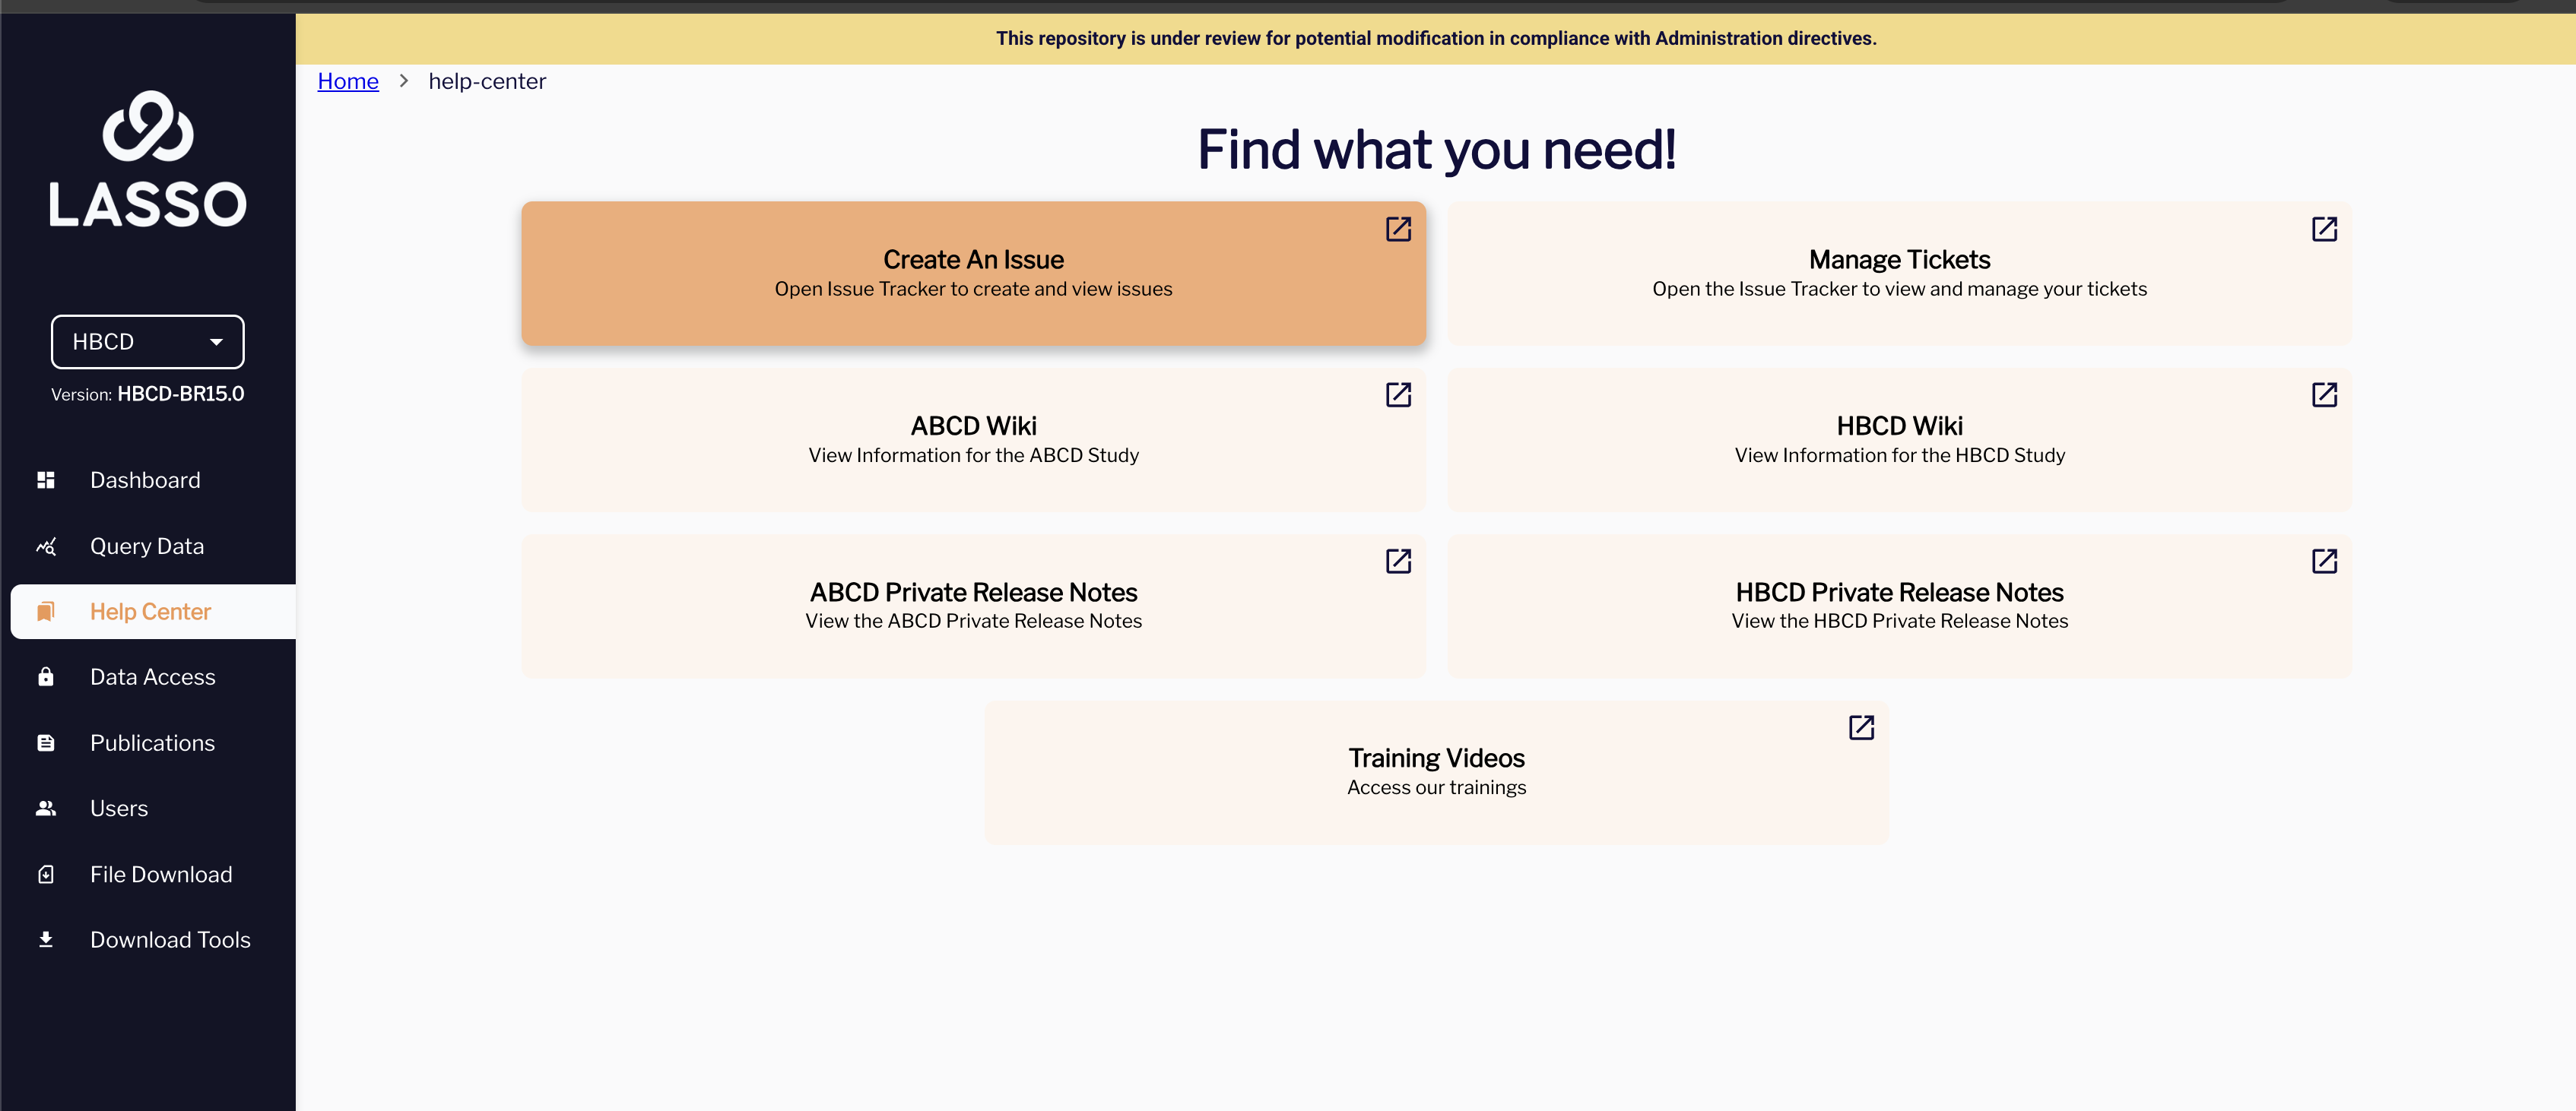Open the Manage Tickets card

point(1898,274)
